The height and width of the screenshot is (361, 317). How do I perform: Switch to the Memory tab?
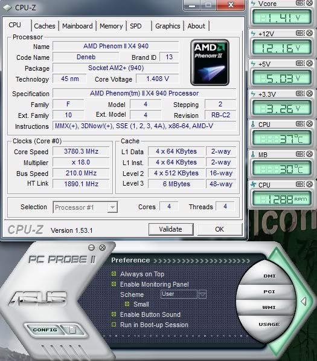111,26
